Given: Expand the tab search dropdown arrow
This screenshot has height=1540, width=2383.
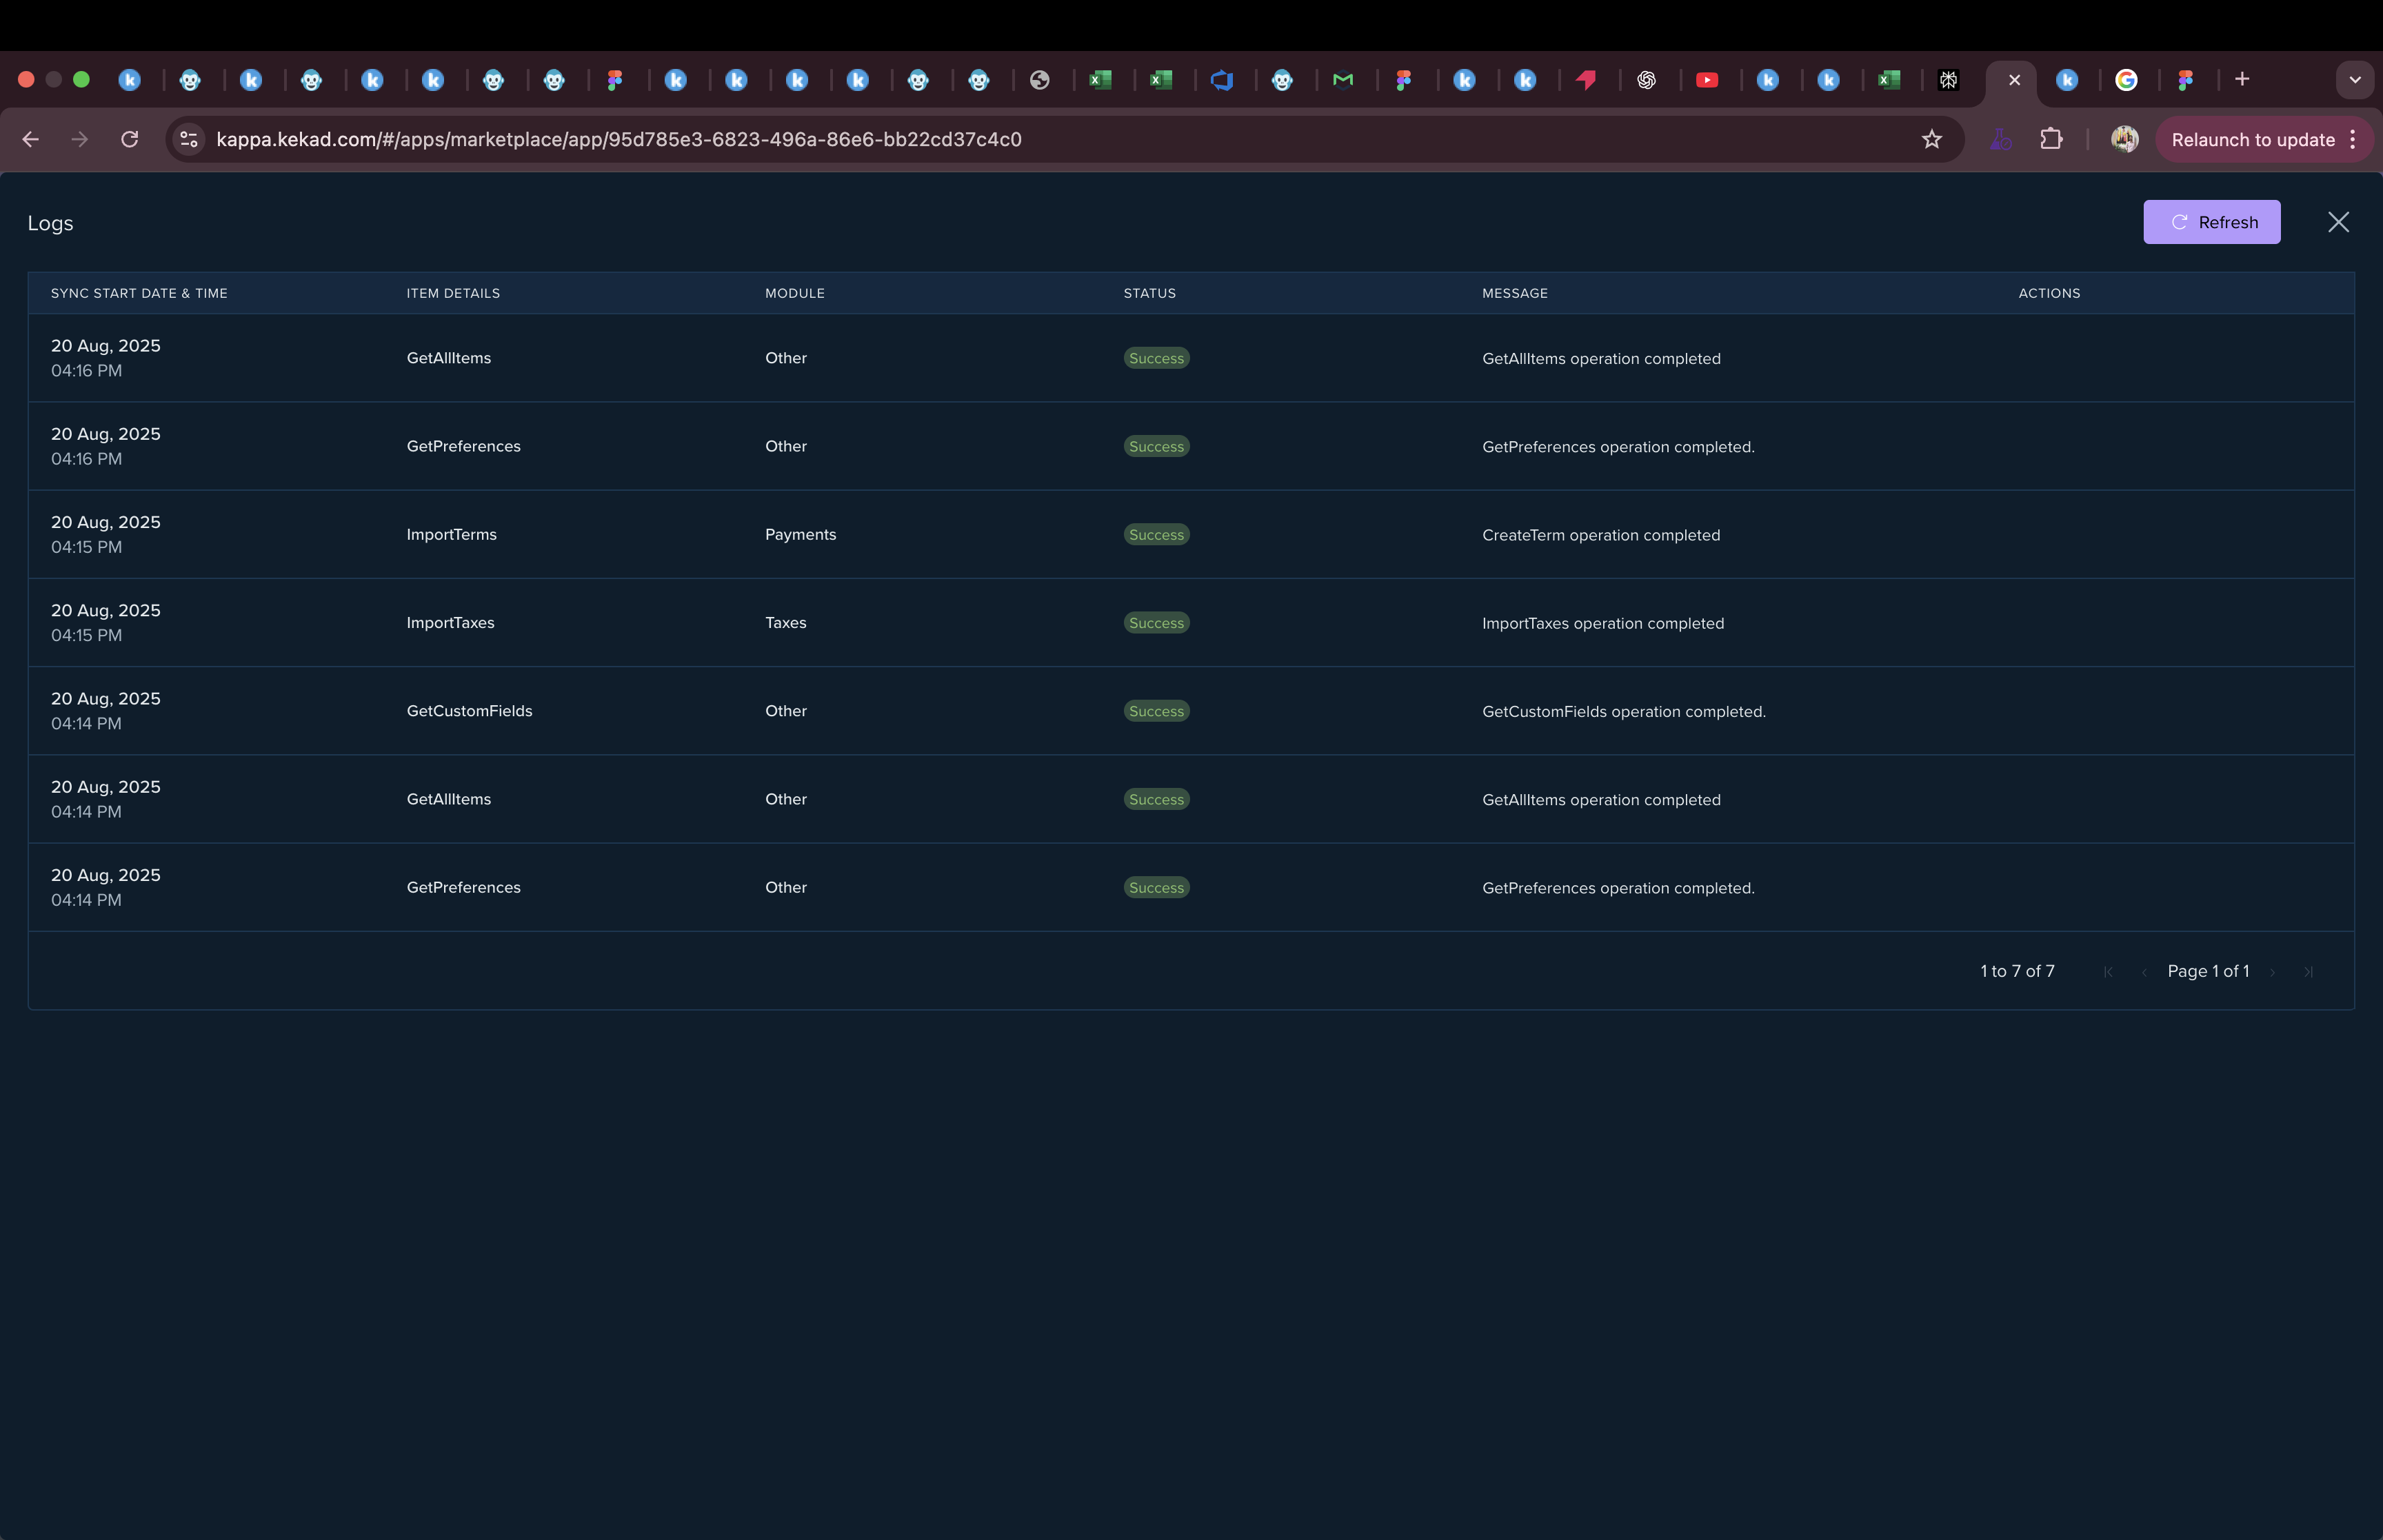Looking at the screenshot, I should click(x=2354, y=80).
